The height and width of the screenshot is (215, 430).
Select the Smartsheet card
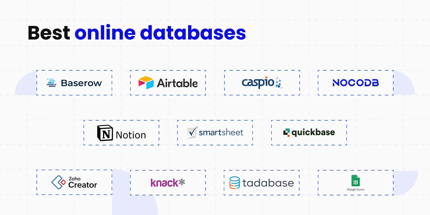[x=215, y=133]
